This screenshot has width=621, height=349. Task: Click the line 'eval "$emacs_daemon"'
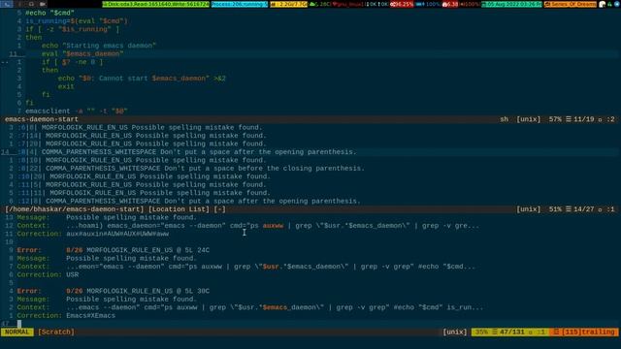[82, 54]
